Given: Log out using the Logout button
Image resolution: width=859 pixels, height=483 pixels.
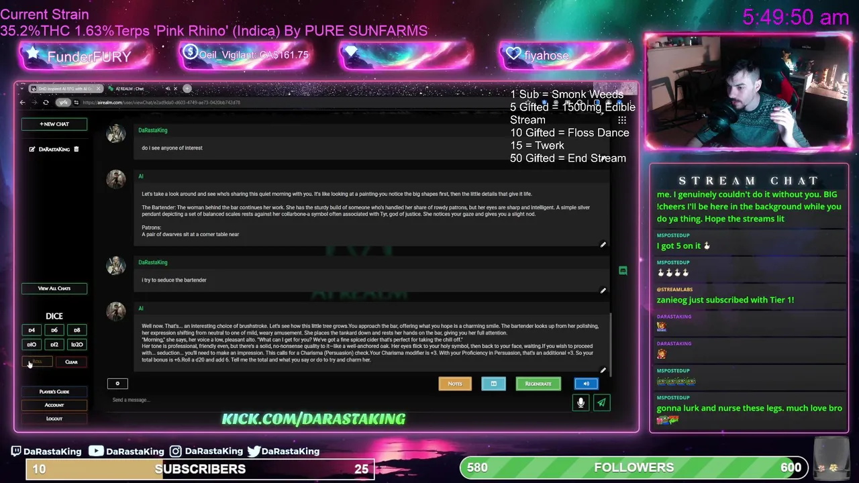Looking at the screenshot, I should [54, 419].
